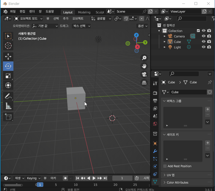Open the Output properties tab

coord(155,101)
